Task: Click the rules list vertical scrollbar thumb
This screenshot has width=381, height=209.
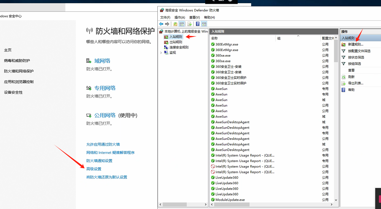Action: (336, 51)
